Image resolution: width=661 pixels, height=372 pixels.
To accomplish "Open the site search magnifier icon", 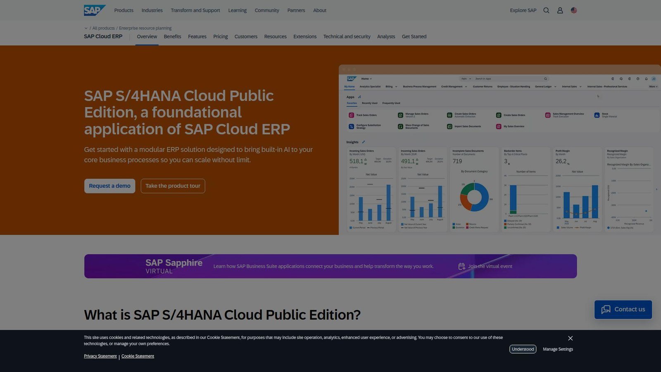I will coord(546,10).
